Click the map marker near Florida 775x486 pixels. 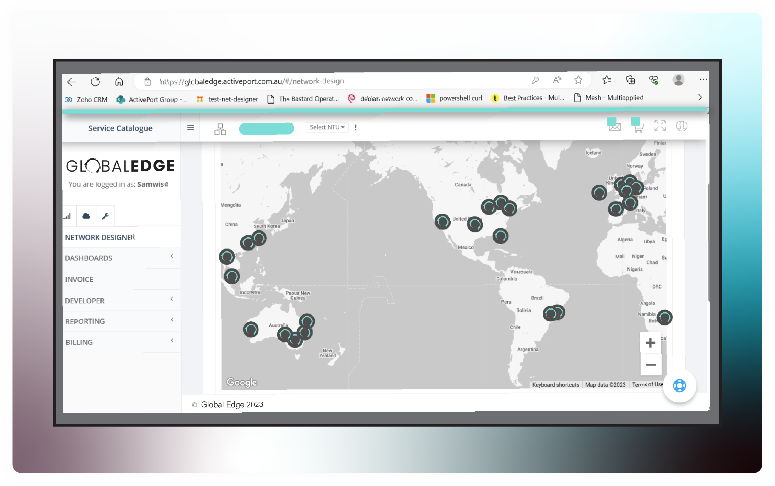coord(500,236)
